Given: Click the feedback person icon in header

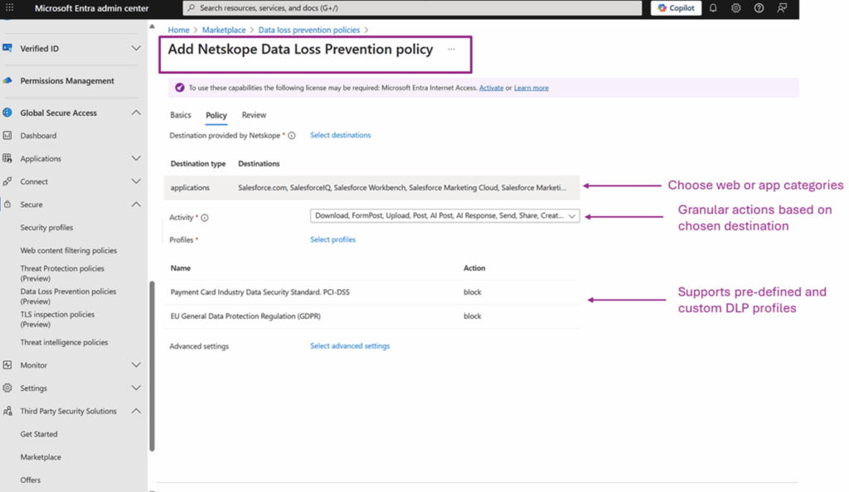Looking at the screenshot, I should [x=782, y=8].
